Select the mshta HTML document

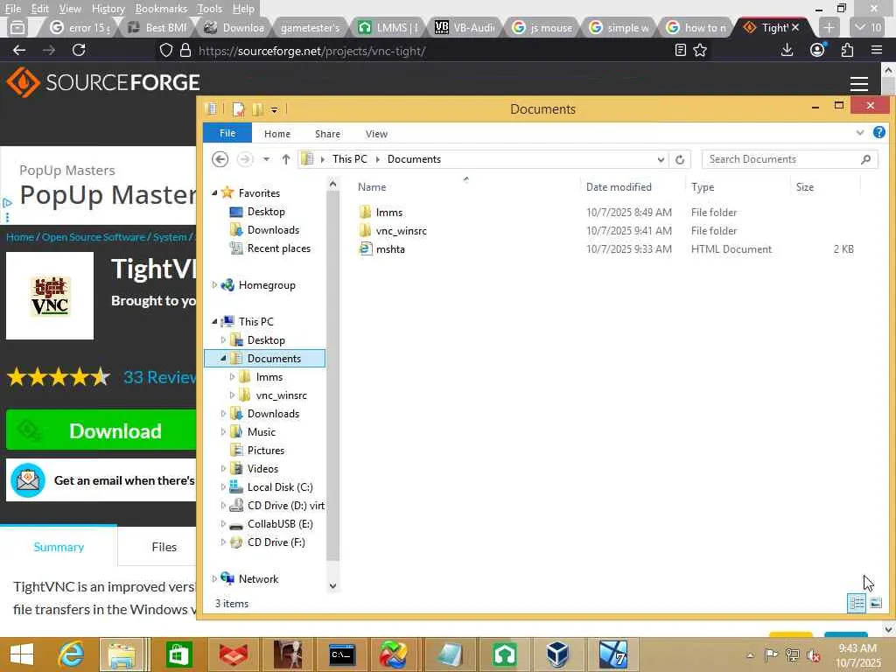point(390,249)
